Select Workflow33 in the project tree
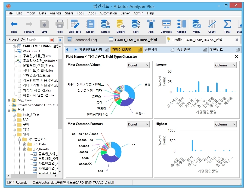Viewport: 247px width, 193px height. tap(31, 51)
